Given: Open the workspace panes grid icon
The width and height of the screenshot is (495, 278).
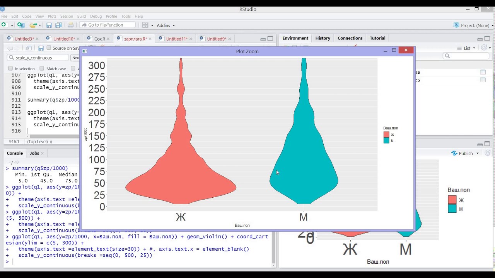Looking at the screenshot, I should (x=145, y=25).
